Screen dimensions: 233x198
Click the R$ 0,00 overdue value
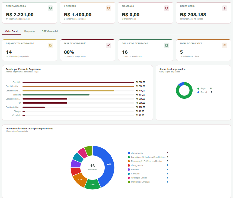[131, 15]
